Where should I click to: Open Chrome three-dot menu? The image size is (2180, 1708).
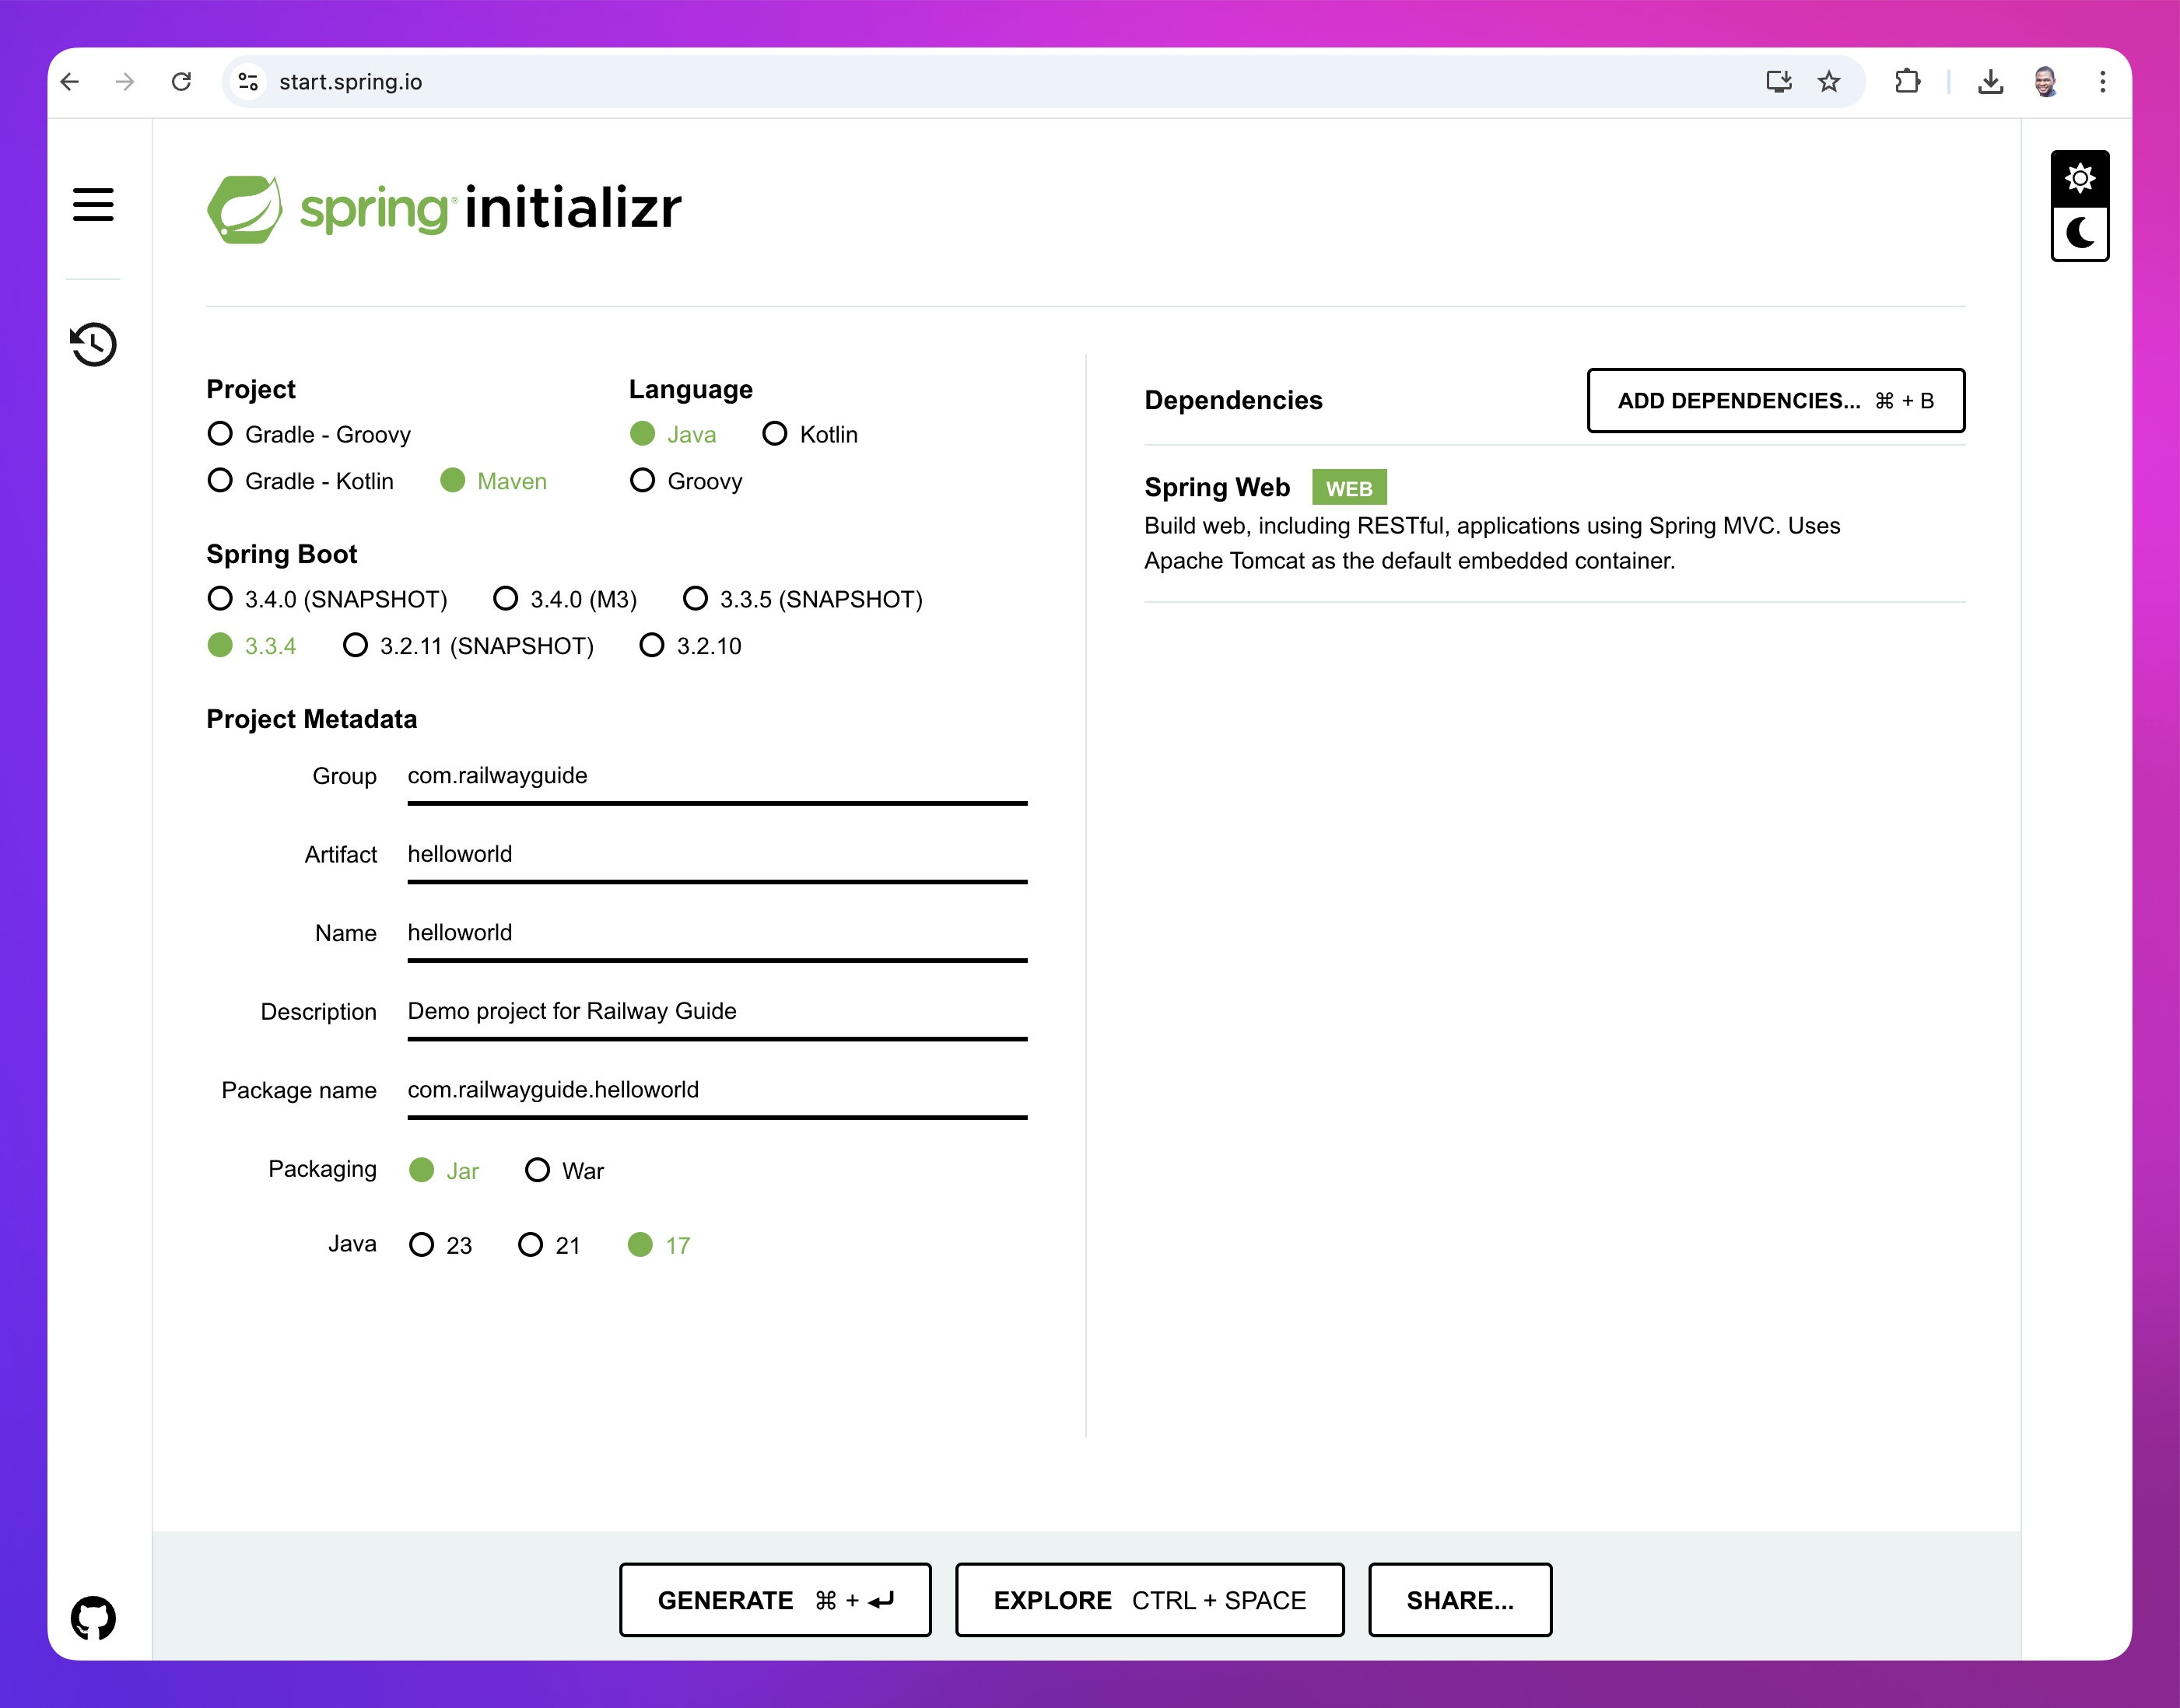point(2103,82)
